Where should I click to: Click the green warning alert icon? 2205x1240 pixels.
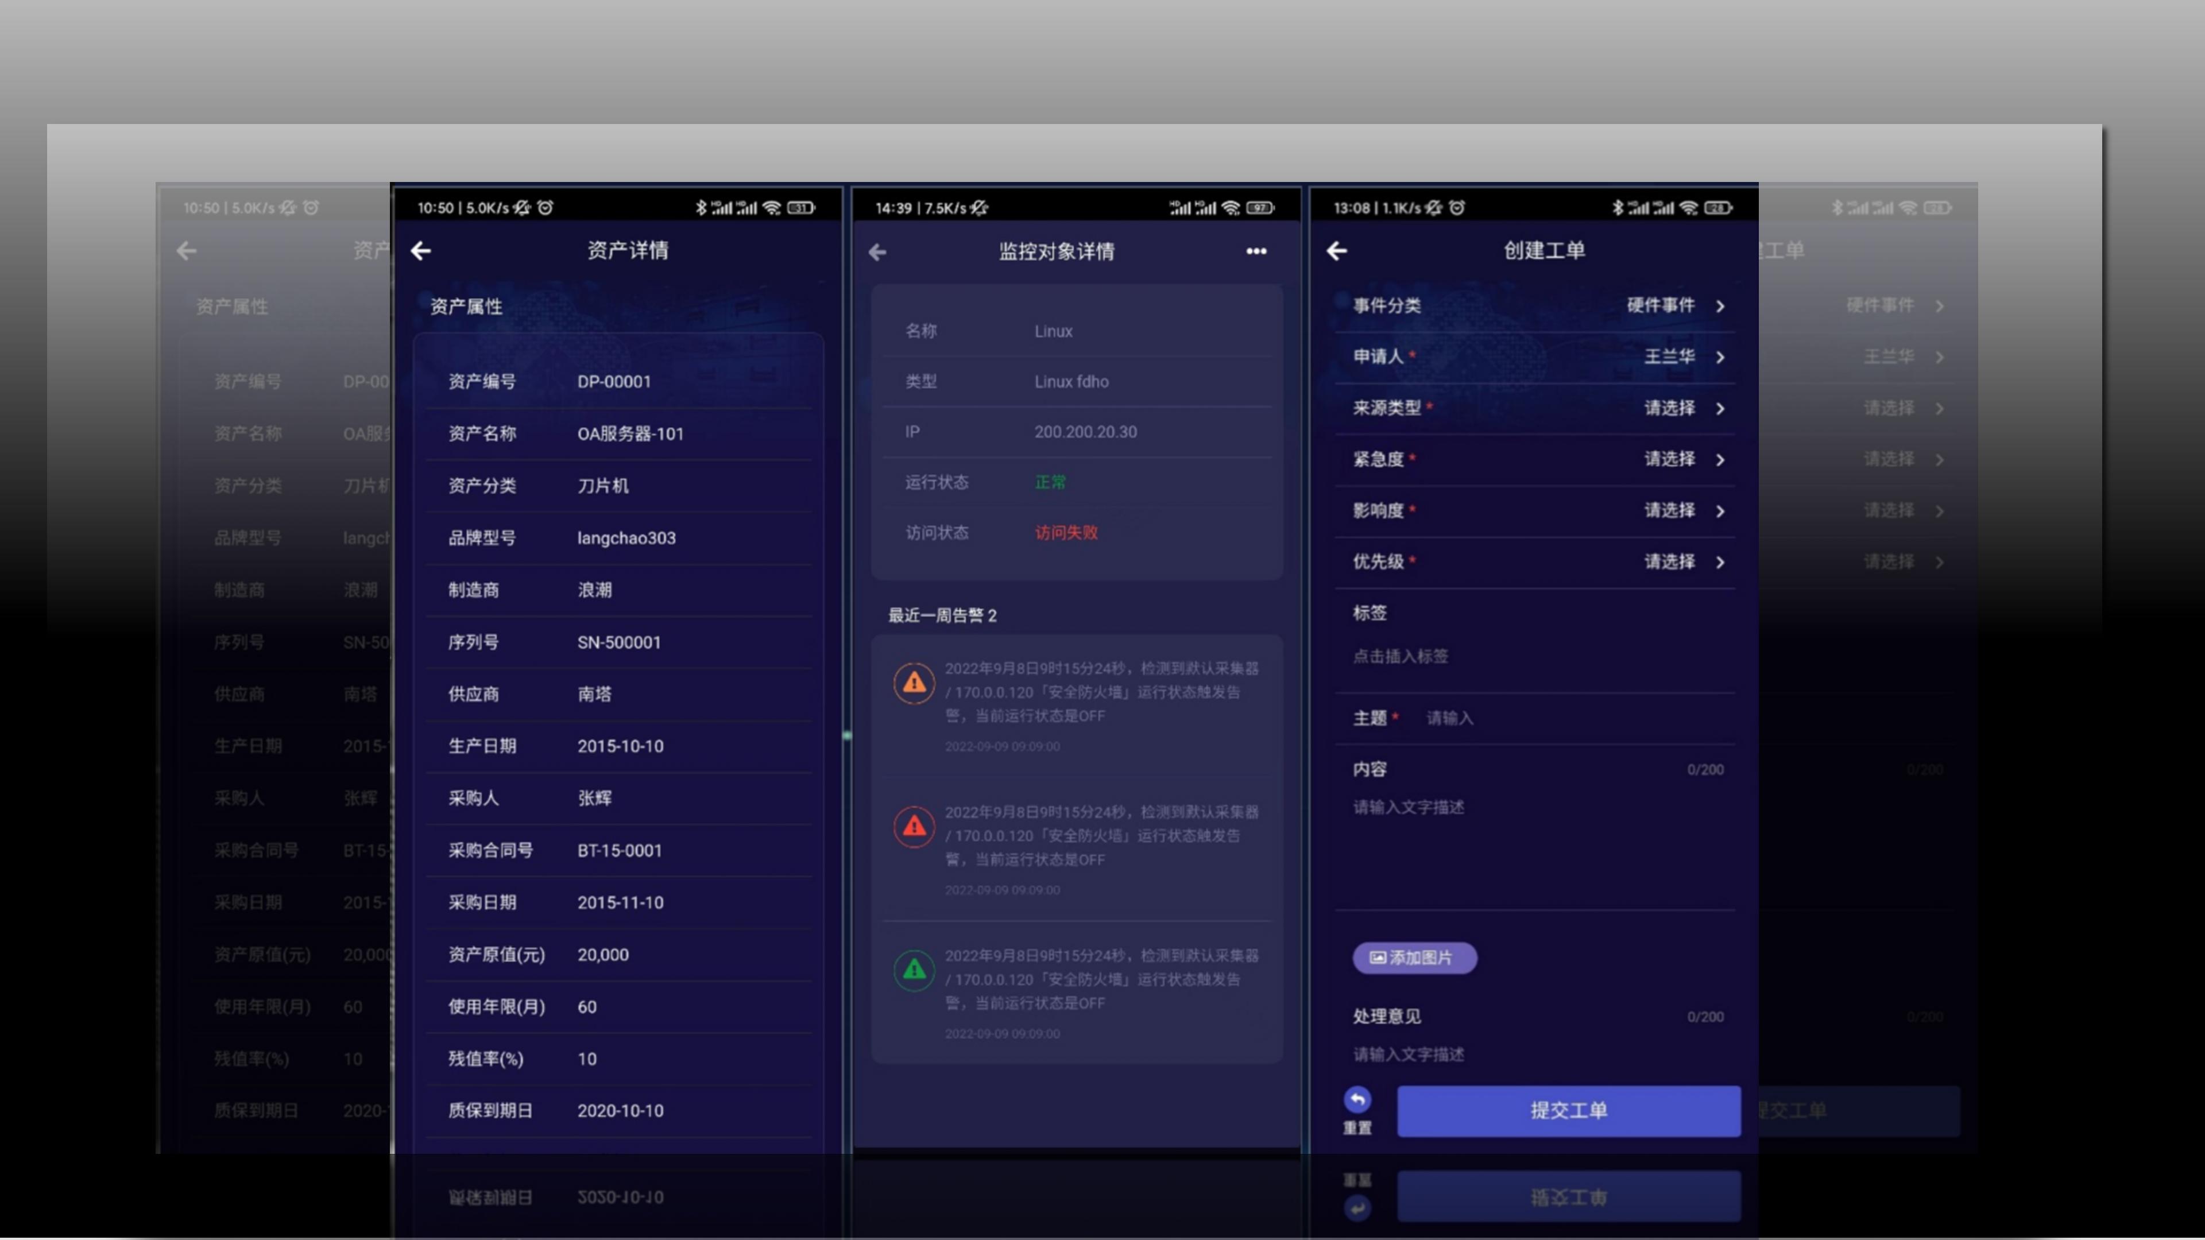pos(914,970)
